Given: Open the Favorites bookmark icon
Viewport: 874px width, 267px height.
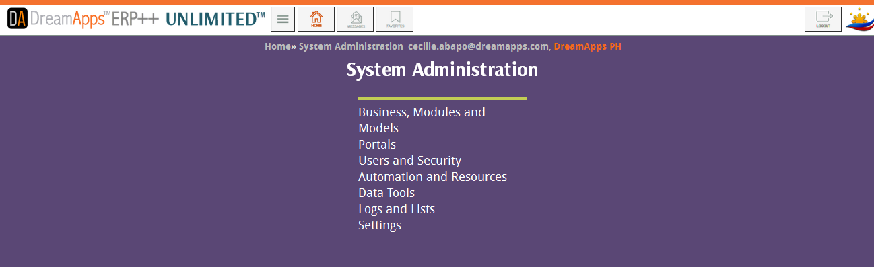Looking at the screenshot, I should (x=395, y=19).
